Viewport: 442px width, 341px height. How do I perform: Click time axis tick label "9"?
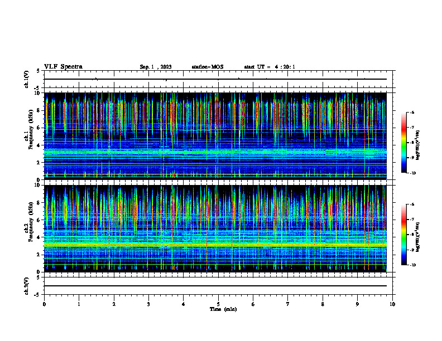tap(357, 304)
